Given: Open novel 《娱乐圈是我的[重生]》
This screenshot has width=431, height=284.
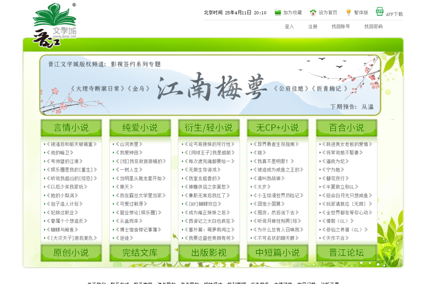Looking at the screenshot, I should point(72,170).
